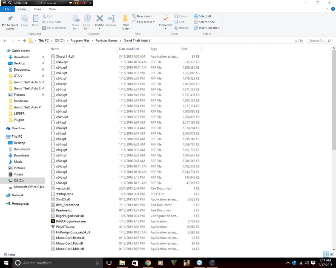Select the XInput1_4.dll file
The height and width of the screenshot is (268, 336).
point(65,57)
